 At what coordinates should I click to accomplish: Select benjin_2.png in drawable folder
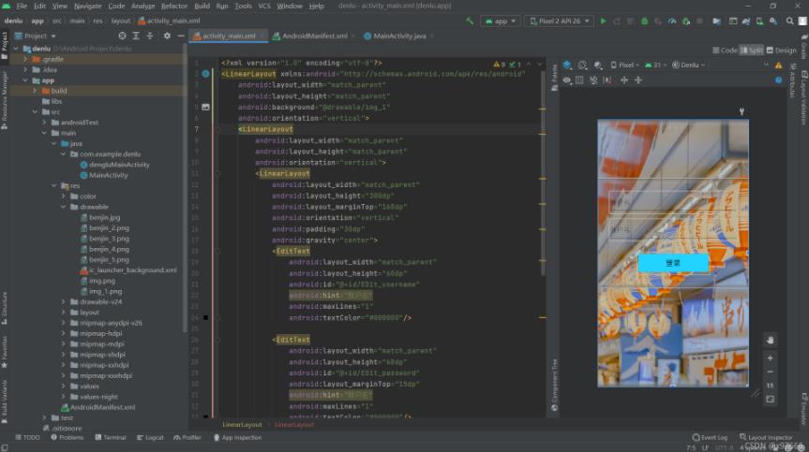pos(109,227)
